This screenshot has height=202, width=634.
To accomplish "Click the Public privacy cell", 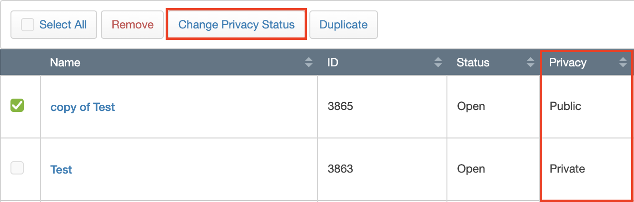I will click(565, 106).
